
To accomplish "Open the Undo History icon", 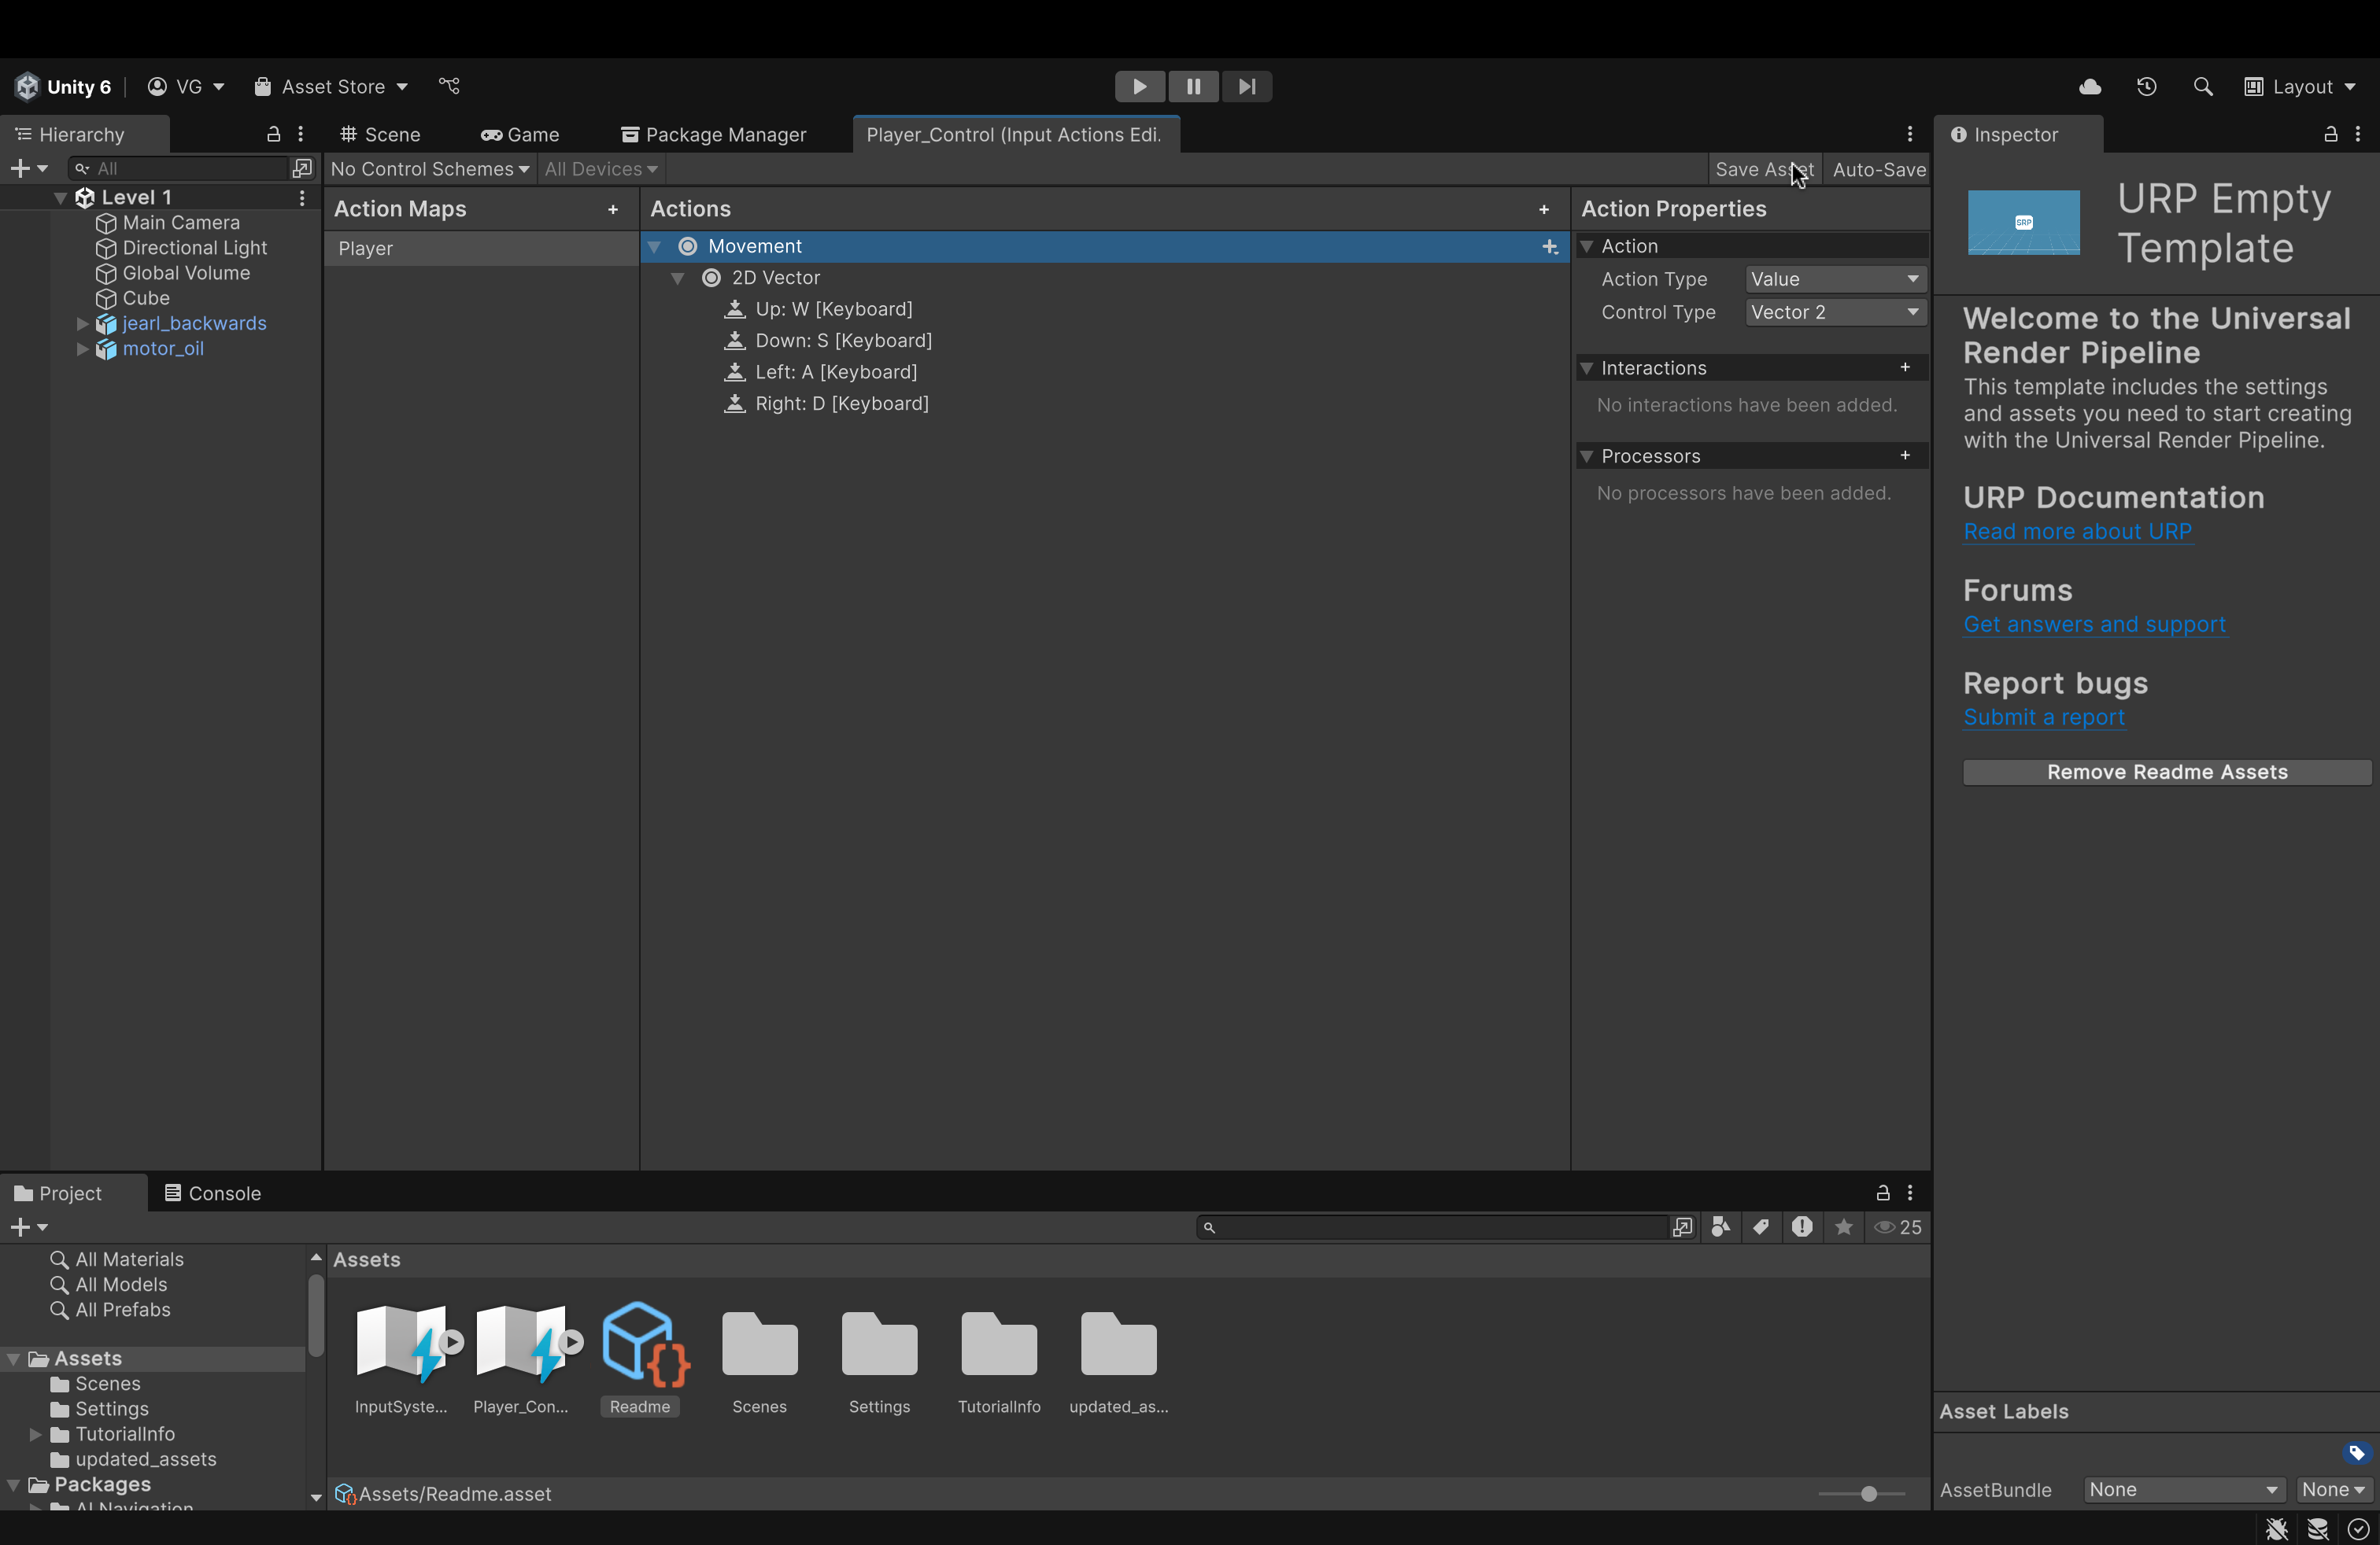I will click(x=2146, y=87).
